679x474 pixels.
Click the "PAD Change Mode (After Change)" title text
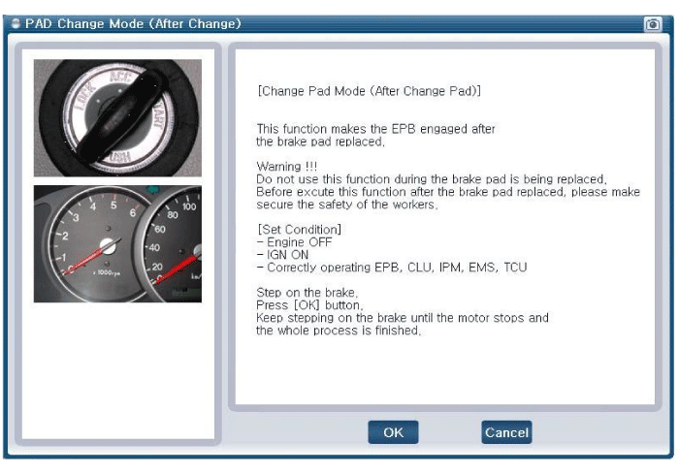pos(133,23)
